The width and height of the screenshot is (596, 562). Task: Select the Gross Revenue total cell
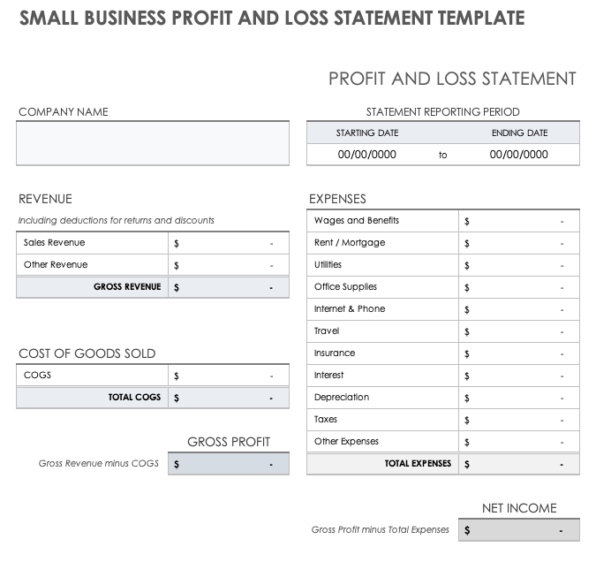click(228, 287)
